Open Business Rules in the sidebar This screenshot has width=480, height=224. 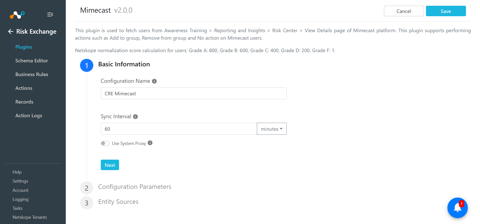point(32,74)
